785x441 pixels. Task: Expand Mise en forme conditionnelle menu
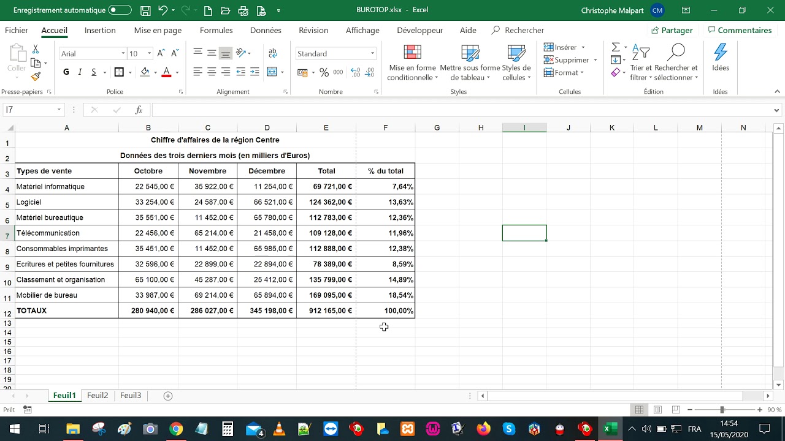click(x=412, y=63)
